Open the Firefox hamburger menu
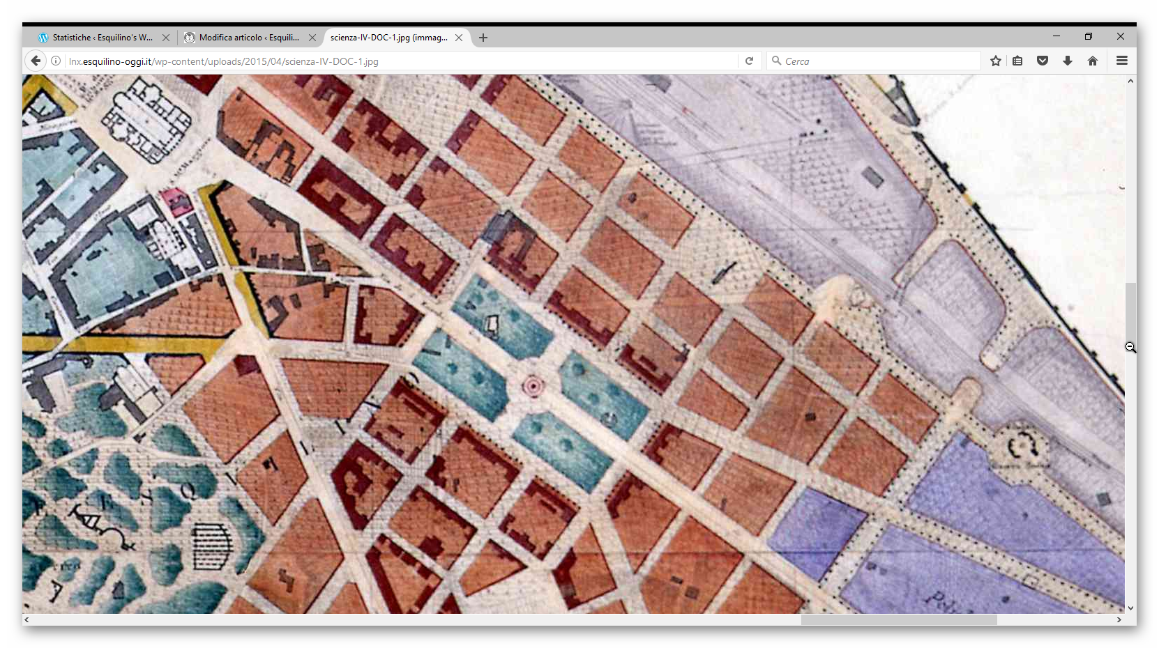Image resolution: width=1159 pixels, height=648 pixels. 1122,61
